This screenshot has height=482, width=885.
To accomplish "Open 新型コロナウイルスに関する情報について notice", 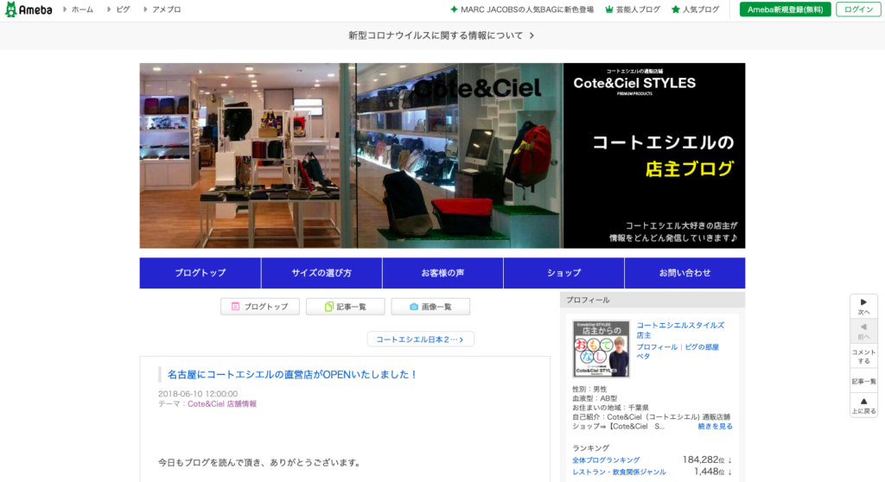I will click(x=436, y=35).
